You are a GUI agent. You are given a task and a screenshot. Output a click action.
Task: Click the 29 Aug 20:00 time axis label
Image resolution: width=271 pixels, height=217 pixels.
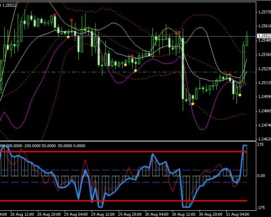pyautogui.click(x=130, y=214)
